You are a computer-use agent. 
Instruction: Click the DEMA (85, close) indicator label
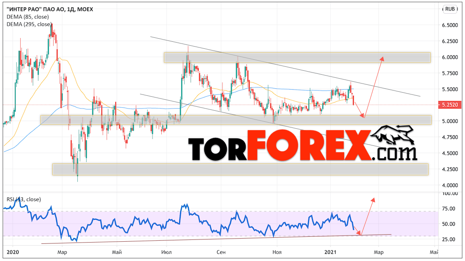click(x=28, y=17)
